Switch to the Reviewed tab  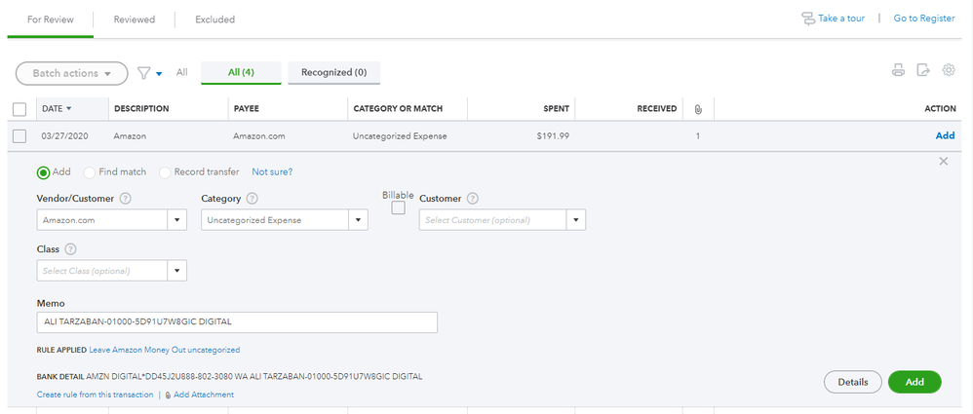(x=134, y=19)
